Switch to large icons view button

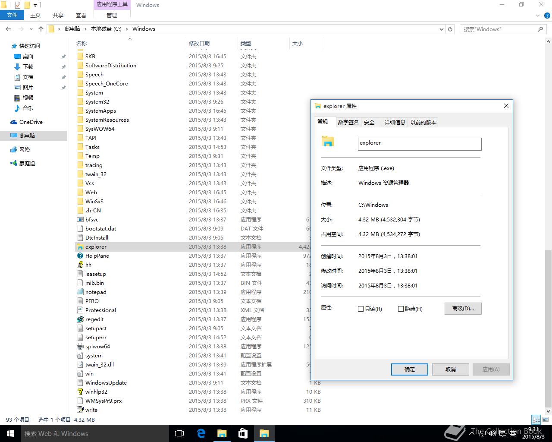point(546,420)
